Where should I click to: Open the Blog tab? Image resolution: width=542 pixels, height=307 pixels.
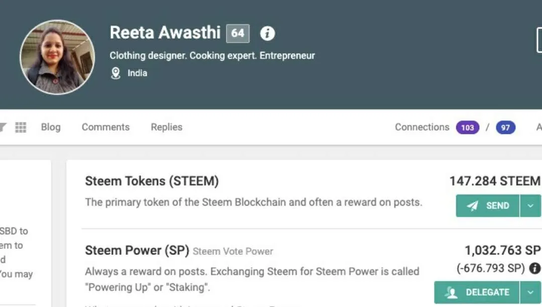[x=51, y=127]
